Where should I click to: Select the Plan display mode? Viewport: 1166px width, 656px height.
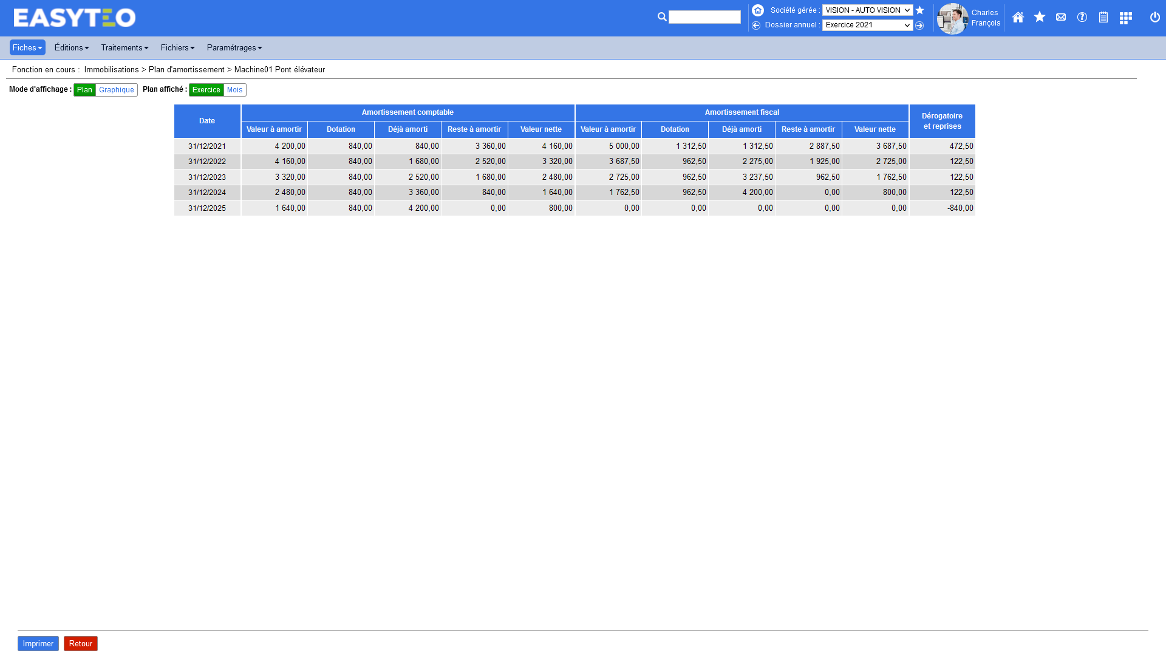click(x=84, y=90)
